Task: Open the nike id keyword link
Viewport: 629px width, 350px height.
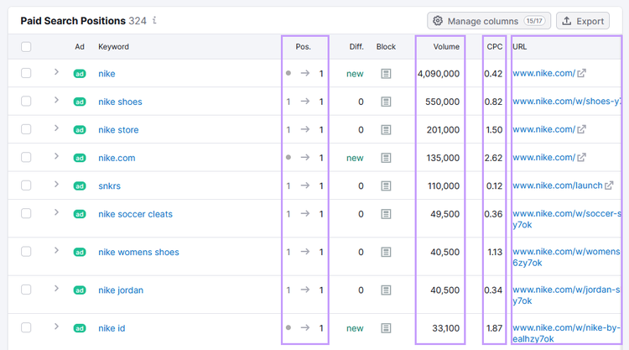Action: click(112, 328)
